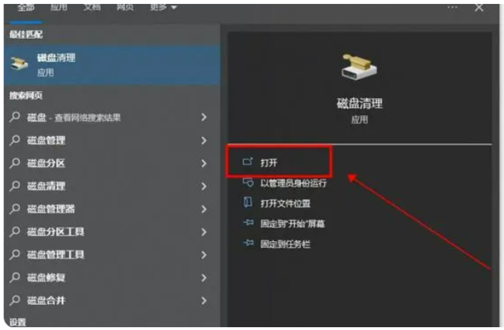Expand the 磁盘分区 suggestion chevron
This screenshot has width=504, height=330.
click(204, 163)
